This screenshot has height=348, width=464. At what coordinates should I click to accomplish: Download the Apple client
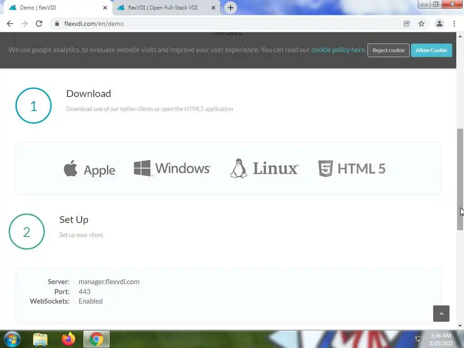click(89, 169)
